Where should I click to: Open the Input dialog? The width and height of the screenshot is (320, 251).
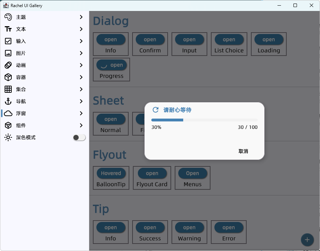(189, 39)
